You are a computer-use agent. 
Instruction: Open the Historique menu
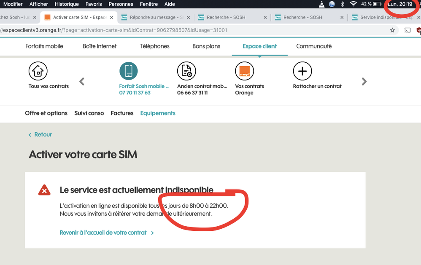pyautogui.click(x=67, y=4)
